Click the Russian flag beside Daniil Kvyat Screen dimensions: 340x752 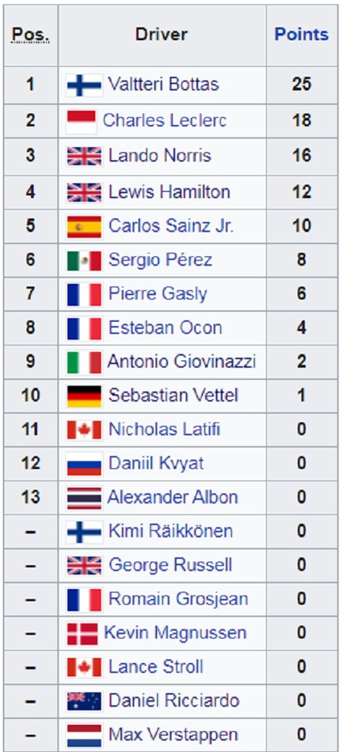coord(85,464)
